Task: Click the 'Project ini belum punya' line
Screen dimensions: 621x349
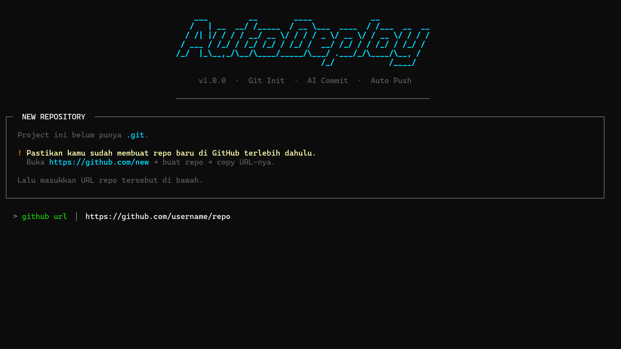Action: [x=83, y=135]
